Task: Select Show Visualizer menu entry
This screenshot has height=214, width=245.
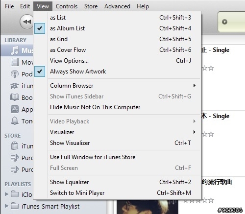Action: tap(121, 143)
